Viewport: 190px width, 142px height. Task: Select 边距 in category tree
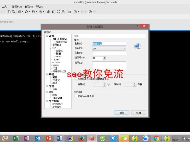(x=55, y=89)
